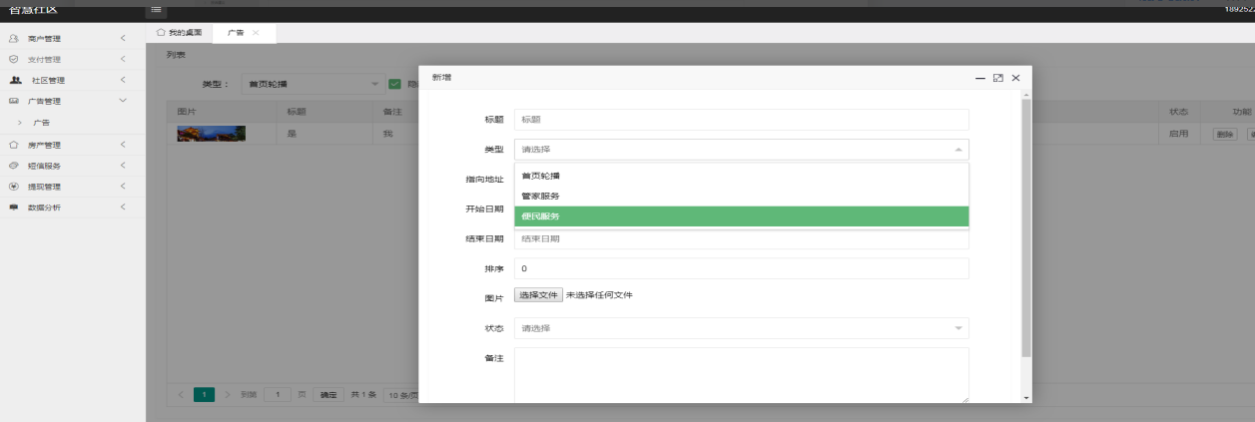The width and height of the screenshot is (1255, 422).
Task: Click the 社区管理 people icon
Action: pos(15,81)
